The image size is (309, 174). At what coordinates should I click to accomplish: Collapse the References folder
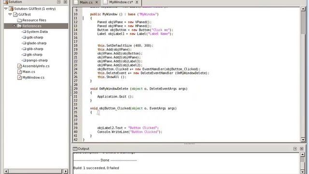point(14,26)
